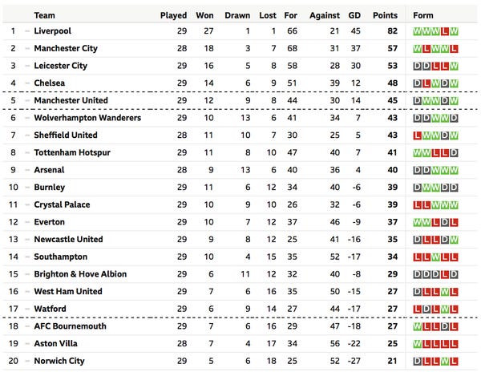Click the Played column header
The image size is (481, 372).
click(173, 15)
